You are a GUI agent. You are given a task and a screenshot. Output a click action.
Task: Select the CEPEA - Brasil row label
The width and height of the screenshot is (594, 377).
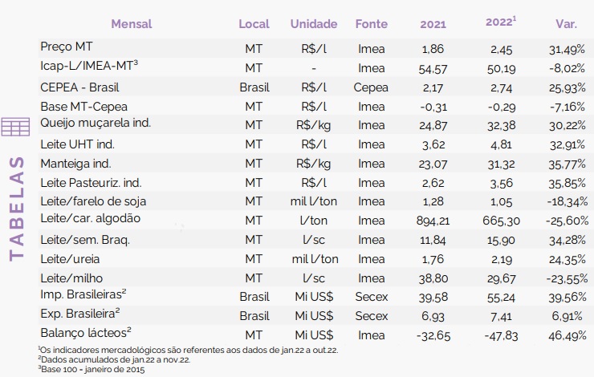click(x=79, y=87)
